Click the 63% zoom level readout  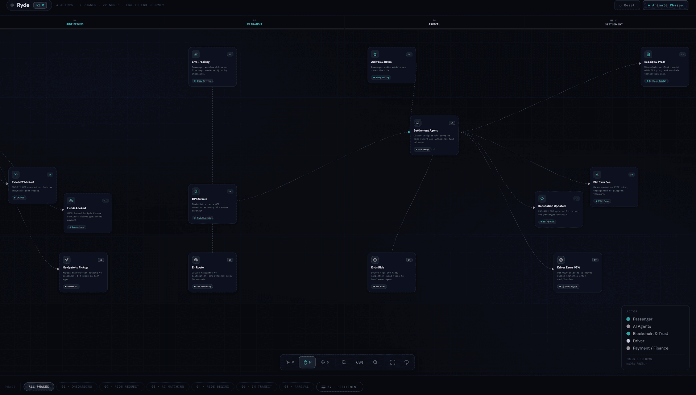click(x=360, y=362)
